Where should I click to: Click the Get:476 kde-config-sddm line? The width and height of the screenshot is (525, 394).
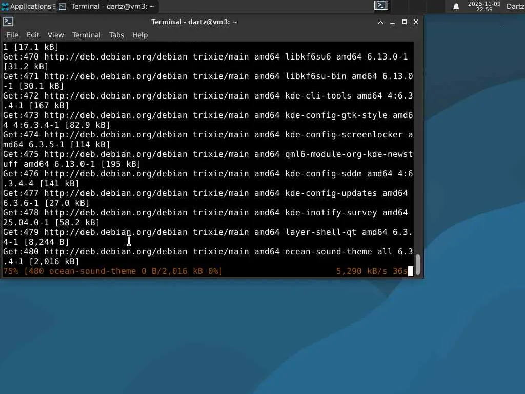(208, 173)
